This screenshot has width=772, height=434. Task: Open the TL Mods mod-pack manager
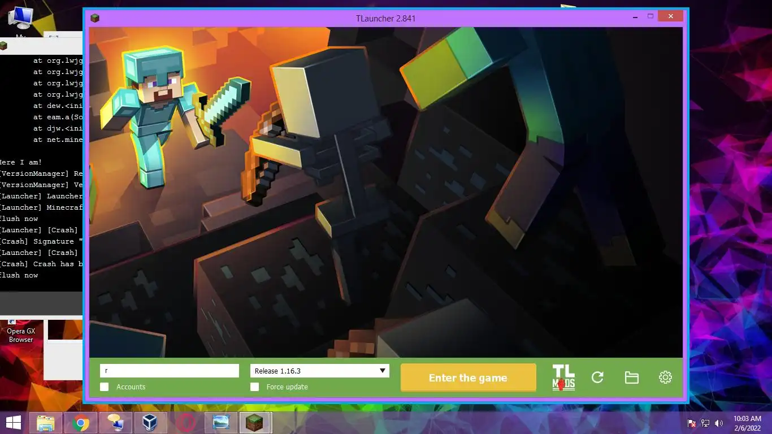coord(563,377)
